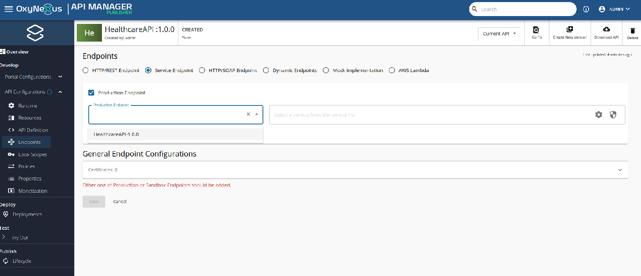Open the Runtime menu item
Screen dimensions: 641x276
(28, 106)
